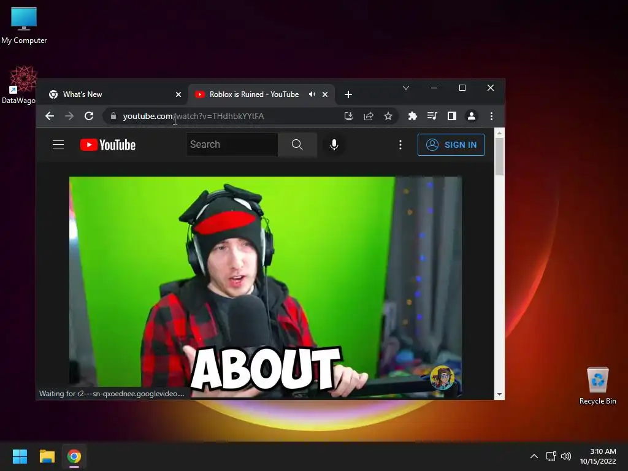Click the SIGN IN button
Viewport: 628px width, 471px height.
point(451,145)
